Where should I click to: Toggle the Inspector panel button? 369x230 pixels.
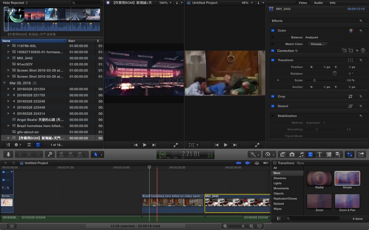pos(350,154)
